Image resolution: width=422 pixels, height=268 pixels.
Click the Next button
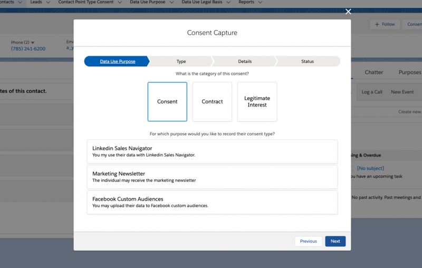[335, 241]
